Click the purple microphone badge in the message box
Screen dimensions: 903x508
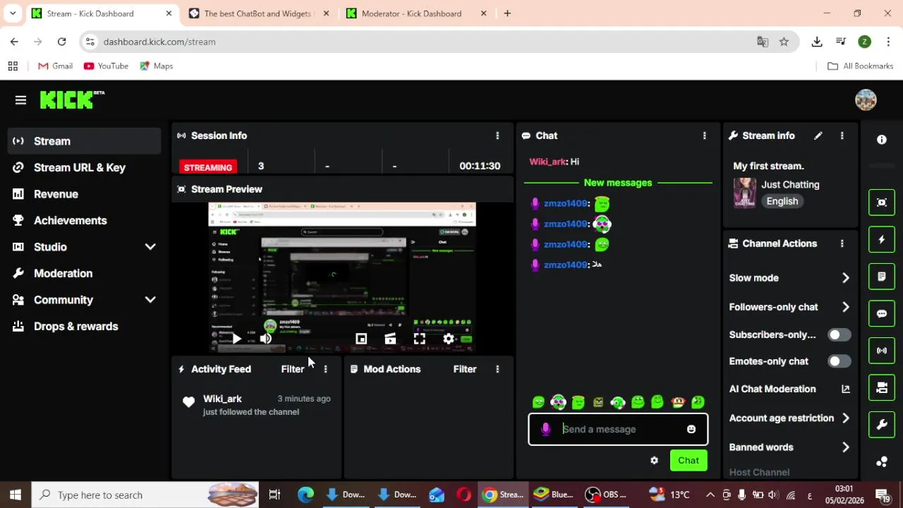point(545,429)
